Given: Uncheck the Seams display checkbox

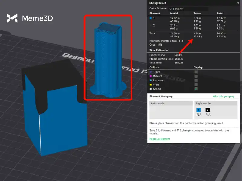Looking at the screenshot, I should [196, 89].
